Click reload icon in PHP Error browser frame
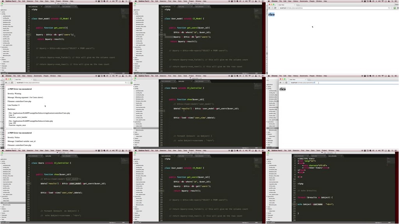The width and height of the screenshot is (399, 224). [12, 83]
